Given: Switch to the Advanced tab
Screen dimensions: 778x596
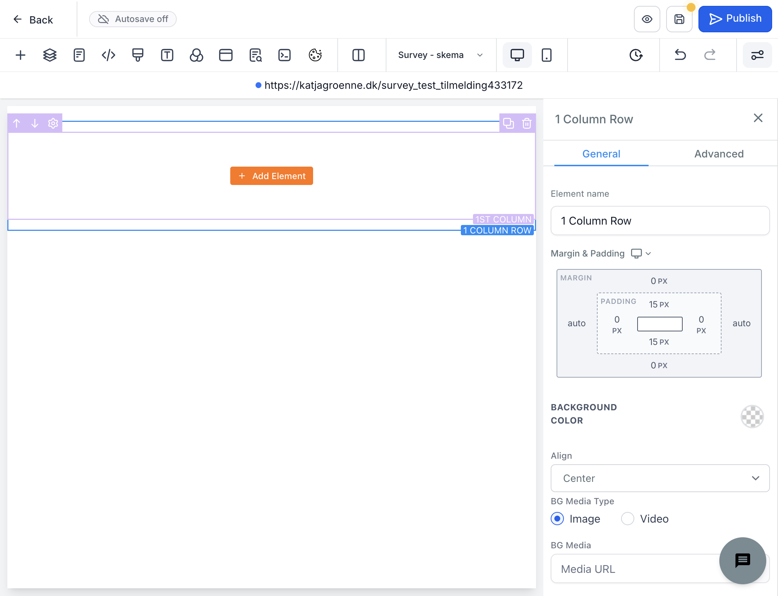Looking at the screenshot, I should (719, 154).
